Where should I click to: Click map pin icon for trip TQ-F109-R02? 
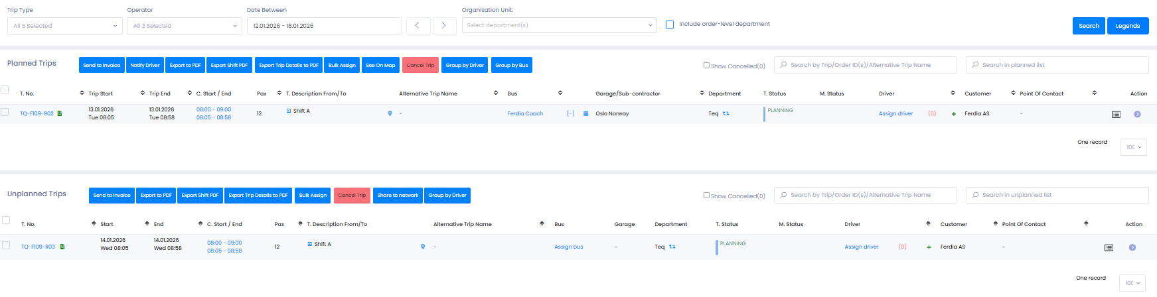point(390,113)
